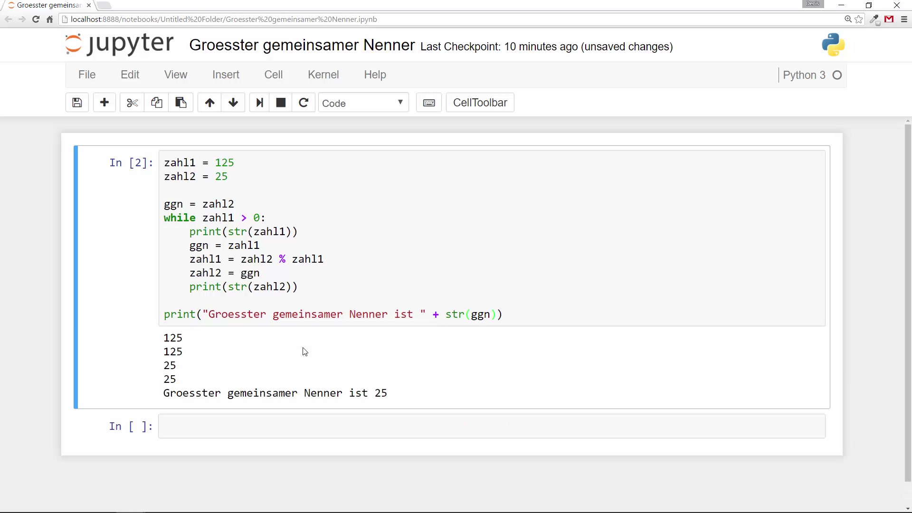Click the save and checkpoint icon

click(77, 103)
